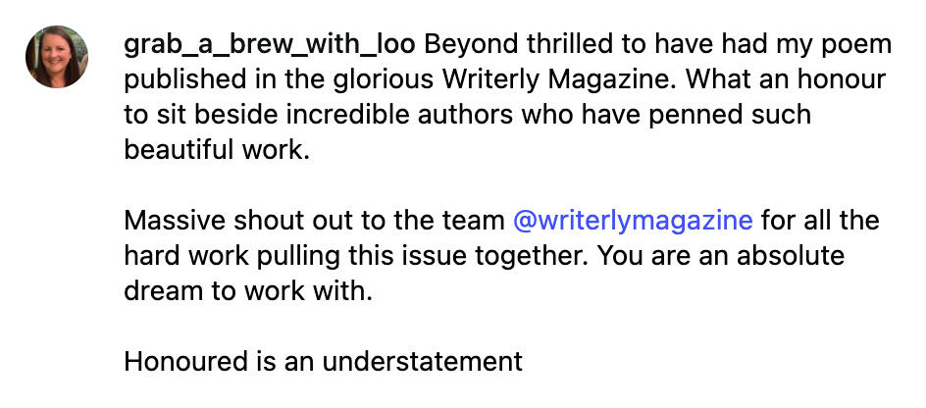Click the words "to the team" before the mention
The height and width of the screenshot is (408, 926).
click(x=445, y=219)
